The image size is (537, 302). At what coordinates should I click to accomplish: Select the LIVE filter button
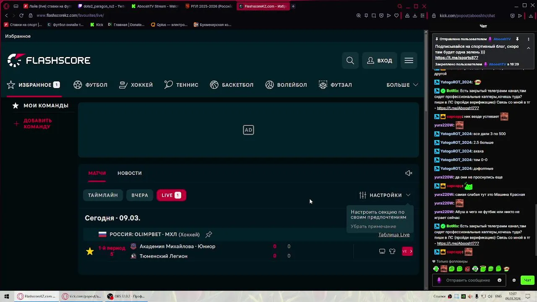171,195
